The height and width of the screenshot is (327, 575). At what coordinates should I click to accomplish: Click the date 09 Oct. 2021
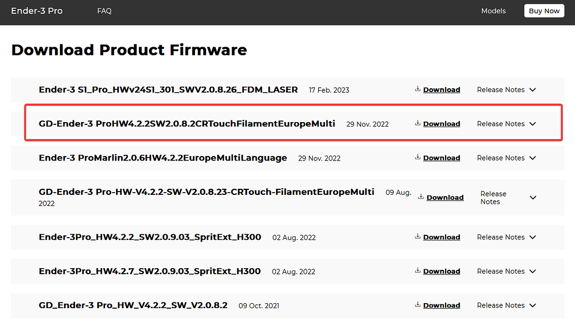click(x=259, y=306)
